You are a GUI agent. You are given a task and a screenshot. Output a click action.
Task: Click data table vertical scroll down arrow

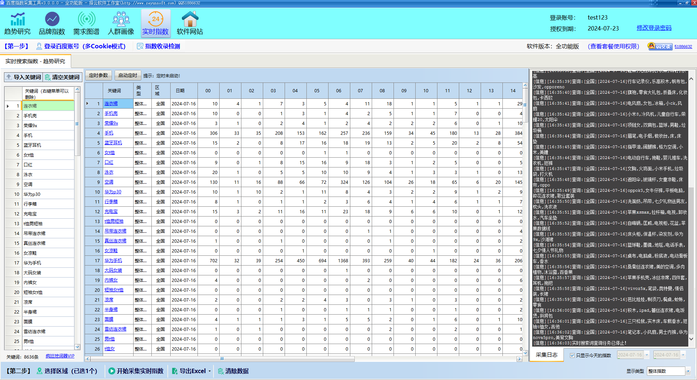525,353
